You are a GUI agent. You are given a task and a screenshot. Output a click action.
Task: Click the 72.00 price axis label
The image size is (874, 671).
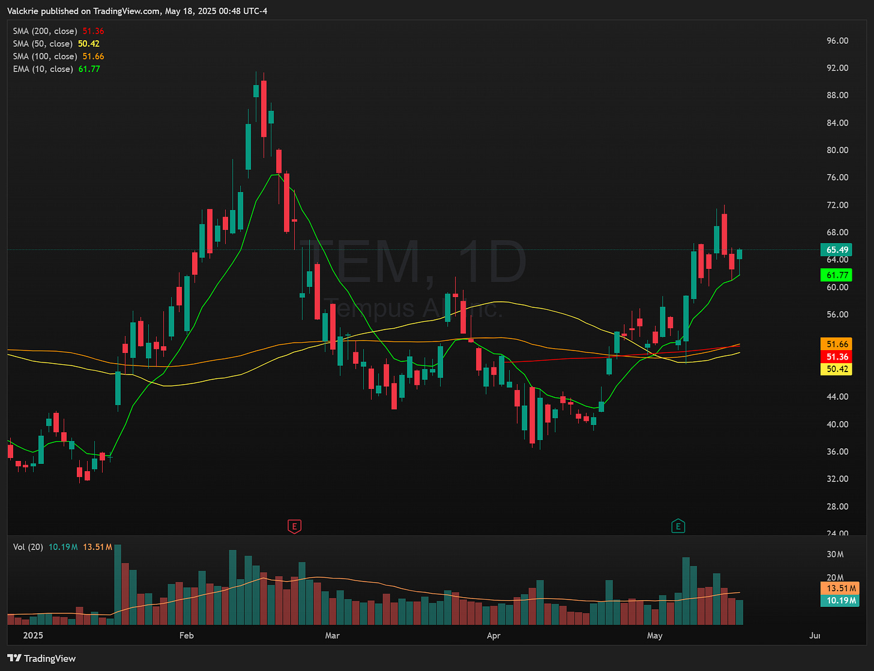(837, 205)
